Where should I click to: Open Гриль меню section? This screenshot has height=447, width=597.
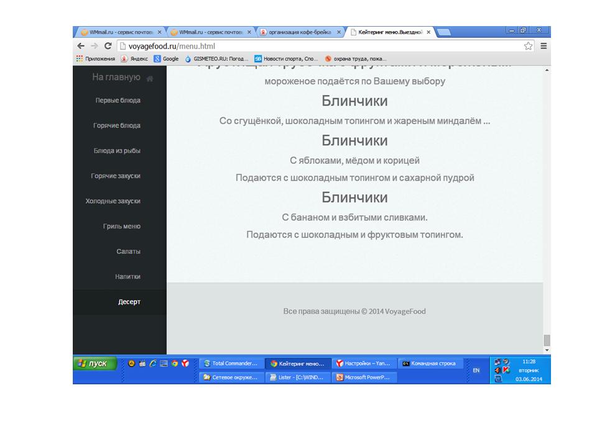coord(122,226)
